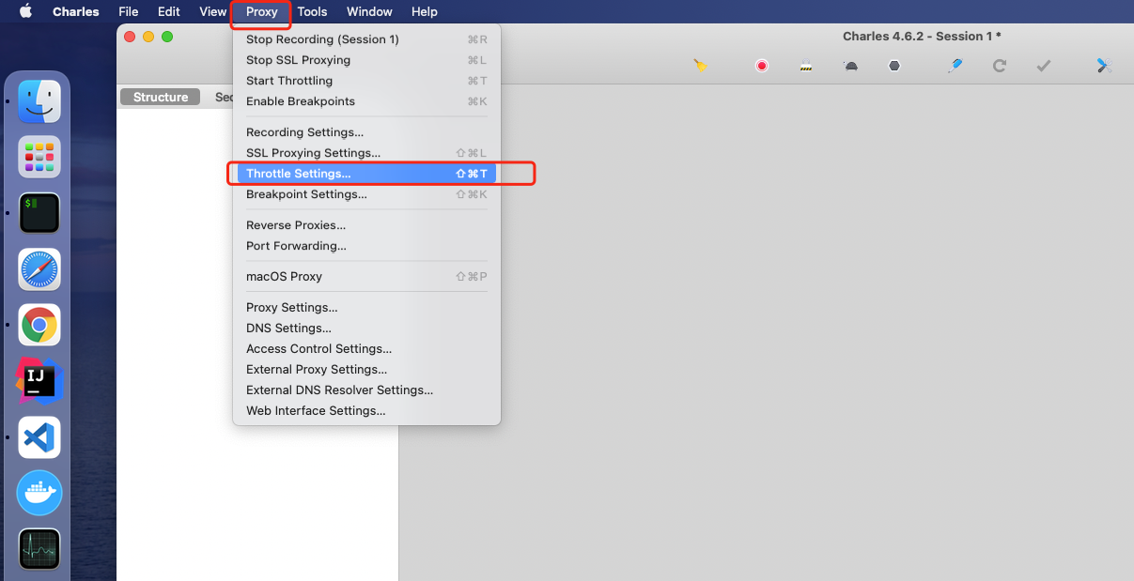Open Reverse Proxies...
1134x581 pixels.
point(366,225)
